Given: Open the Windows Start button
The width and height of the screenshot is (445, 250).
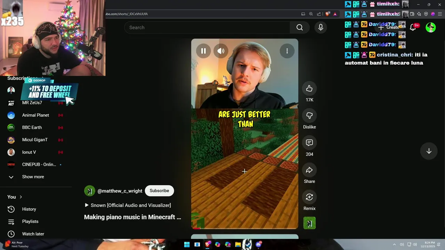Looking at the screenshot, I should [x=187, y=244].
